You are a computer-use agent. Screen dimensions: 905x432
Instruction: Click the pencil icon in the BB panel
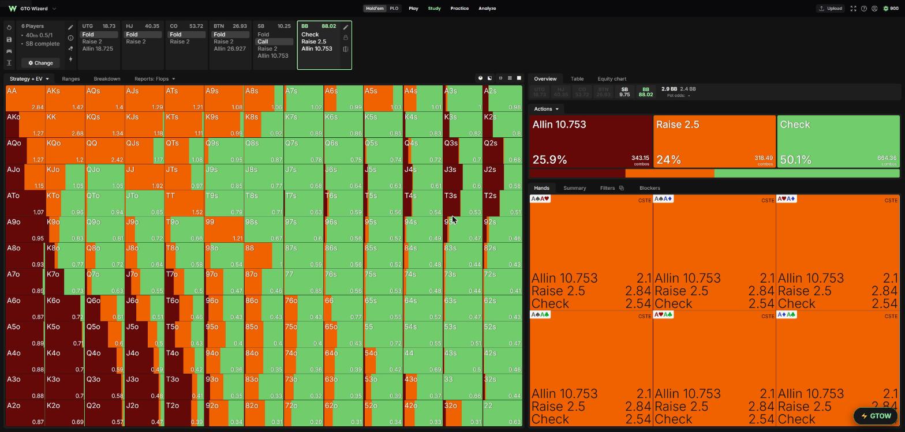[x=346, y=27]
